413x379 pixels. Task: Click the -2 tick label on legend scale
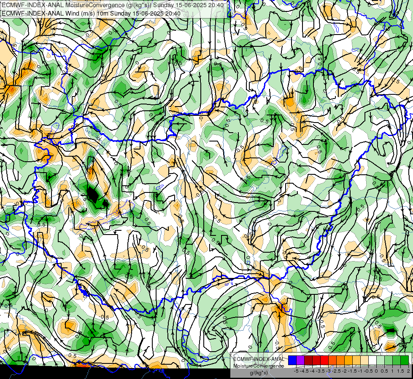point(345,371)
